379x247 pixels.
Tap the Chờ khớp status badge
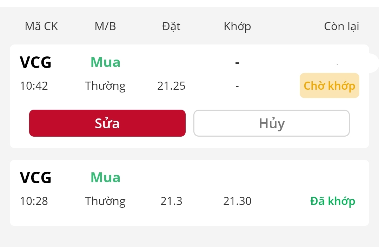pyautogui.click(x=329, y=85)
